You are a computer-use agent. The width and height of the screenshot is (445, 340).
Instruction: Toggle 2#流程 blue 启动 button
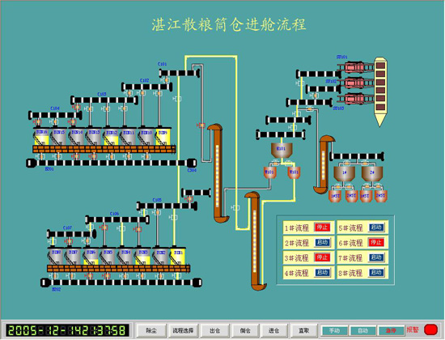[322, 242]
